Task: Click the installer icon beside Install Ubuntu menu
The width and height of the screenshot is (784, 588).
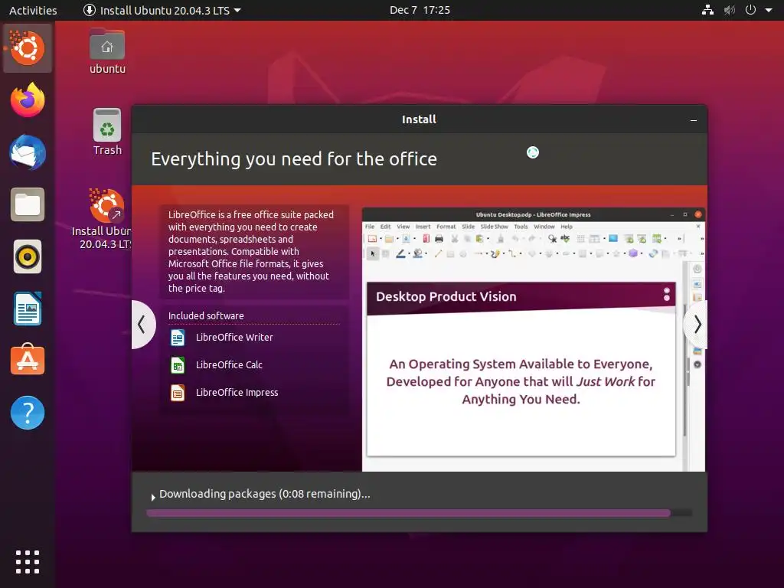Action: [89, 10]
